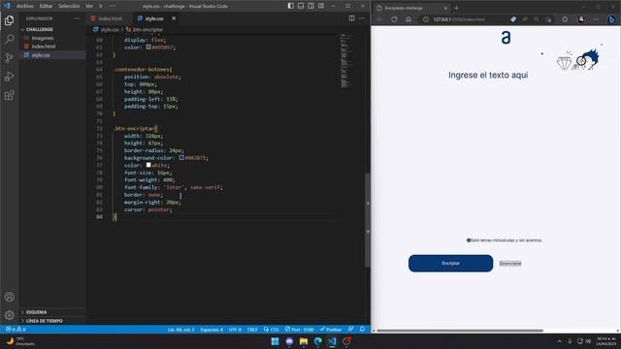621x349 pixels.
Task: Click the Edge icon in the taskbar
Action: (x=317, y=341)
